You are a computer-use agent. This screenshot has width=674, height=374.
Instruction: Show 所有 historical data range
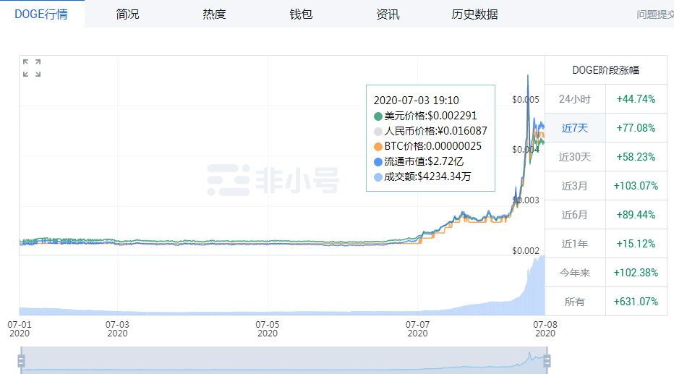(x=575, y=302)
